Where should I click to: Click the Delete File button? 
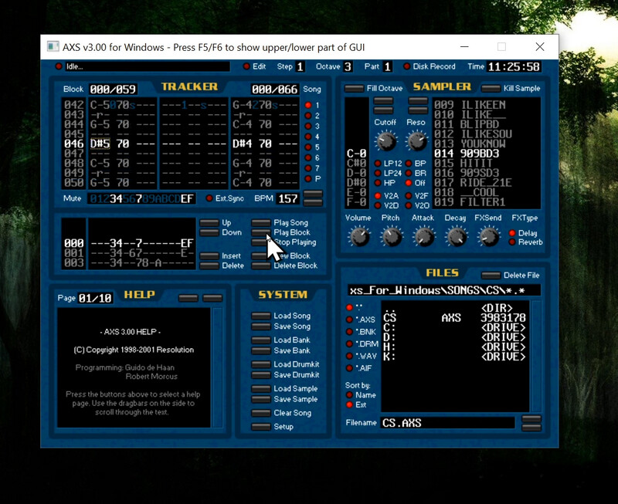[x=491, y=276]
